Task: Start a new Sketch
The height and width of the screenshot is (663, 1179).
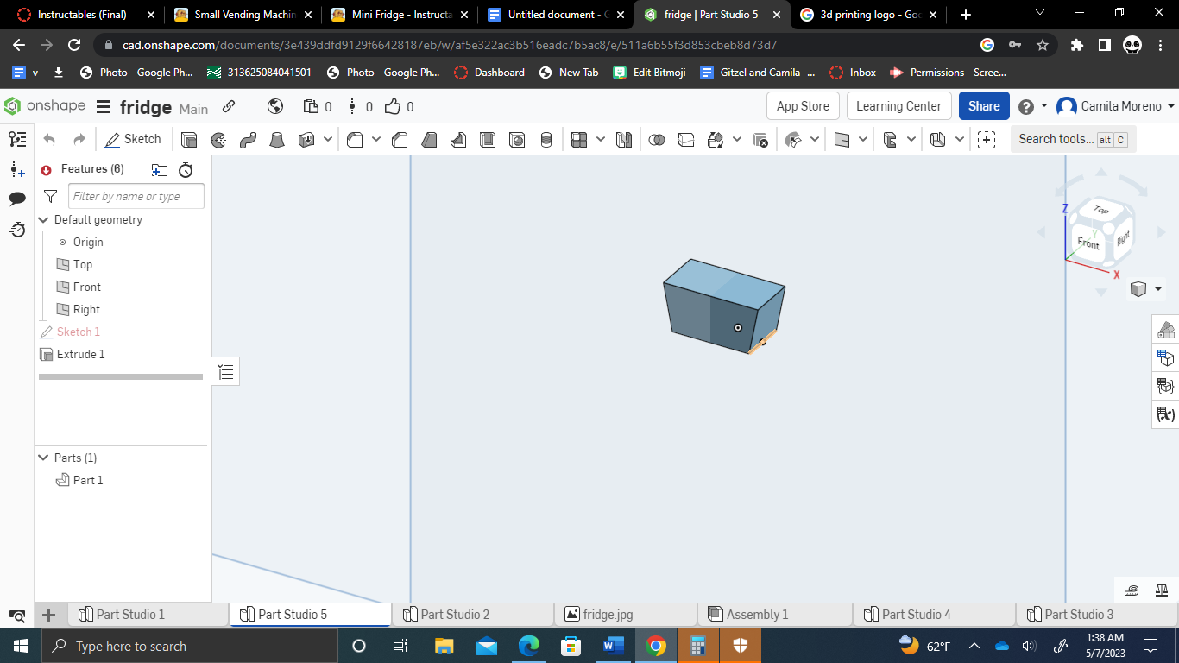Action: (134, 139)
